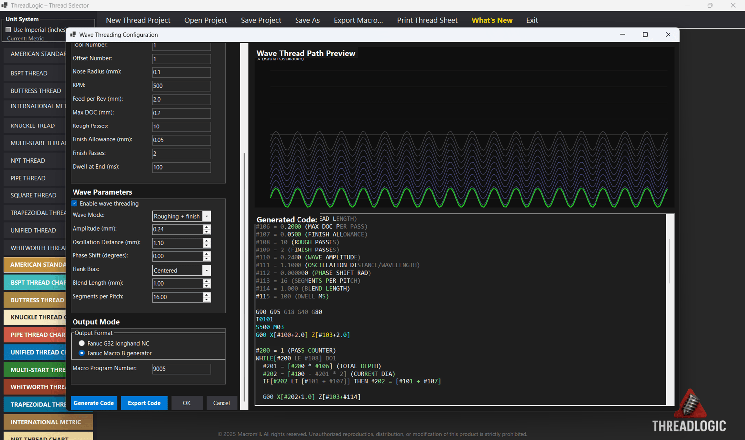Select BSPT THREAD in the sidebar

29,73
